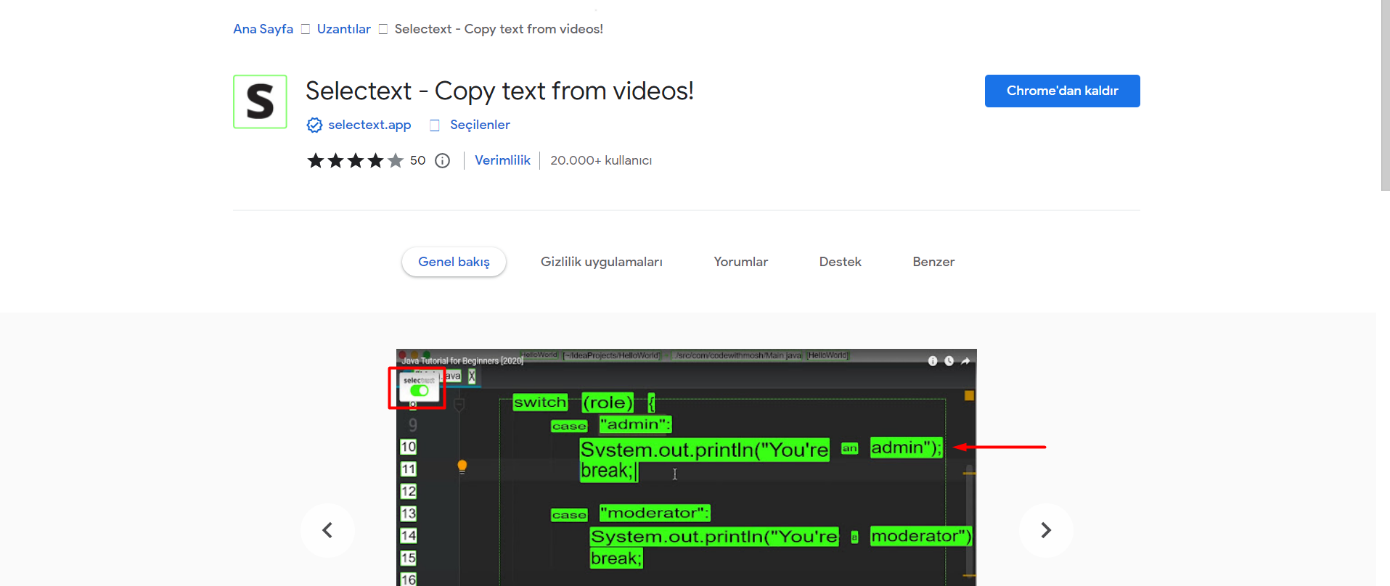This screenshot has height=586, width=1390.
Task: Click the Selectext - Copy text from videos! title
Action: [x=499, y=91]
